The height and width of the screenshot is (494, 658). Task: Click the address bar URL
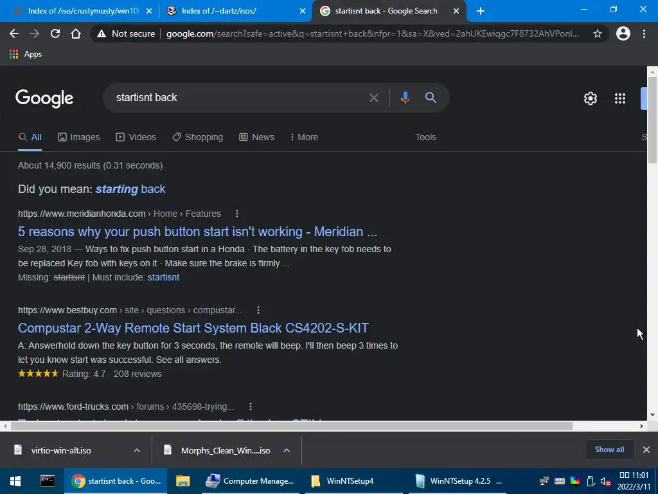coord(372,33)
